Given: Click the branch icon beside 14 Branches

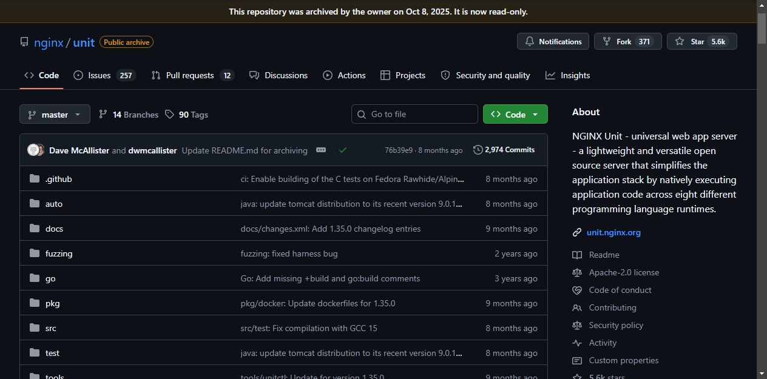Looking at the screenshot, I should tap(103, 114).
